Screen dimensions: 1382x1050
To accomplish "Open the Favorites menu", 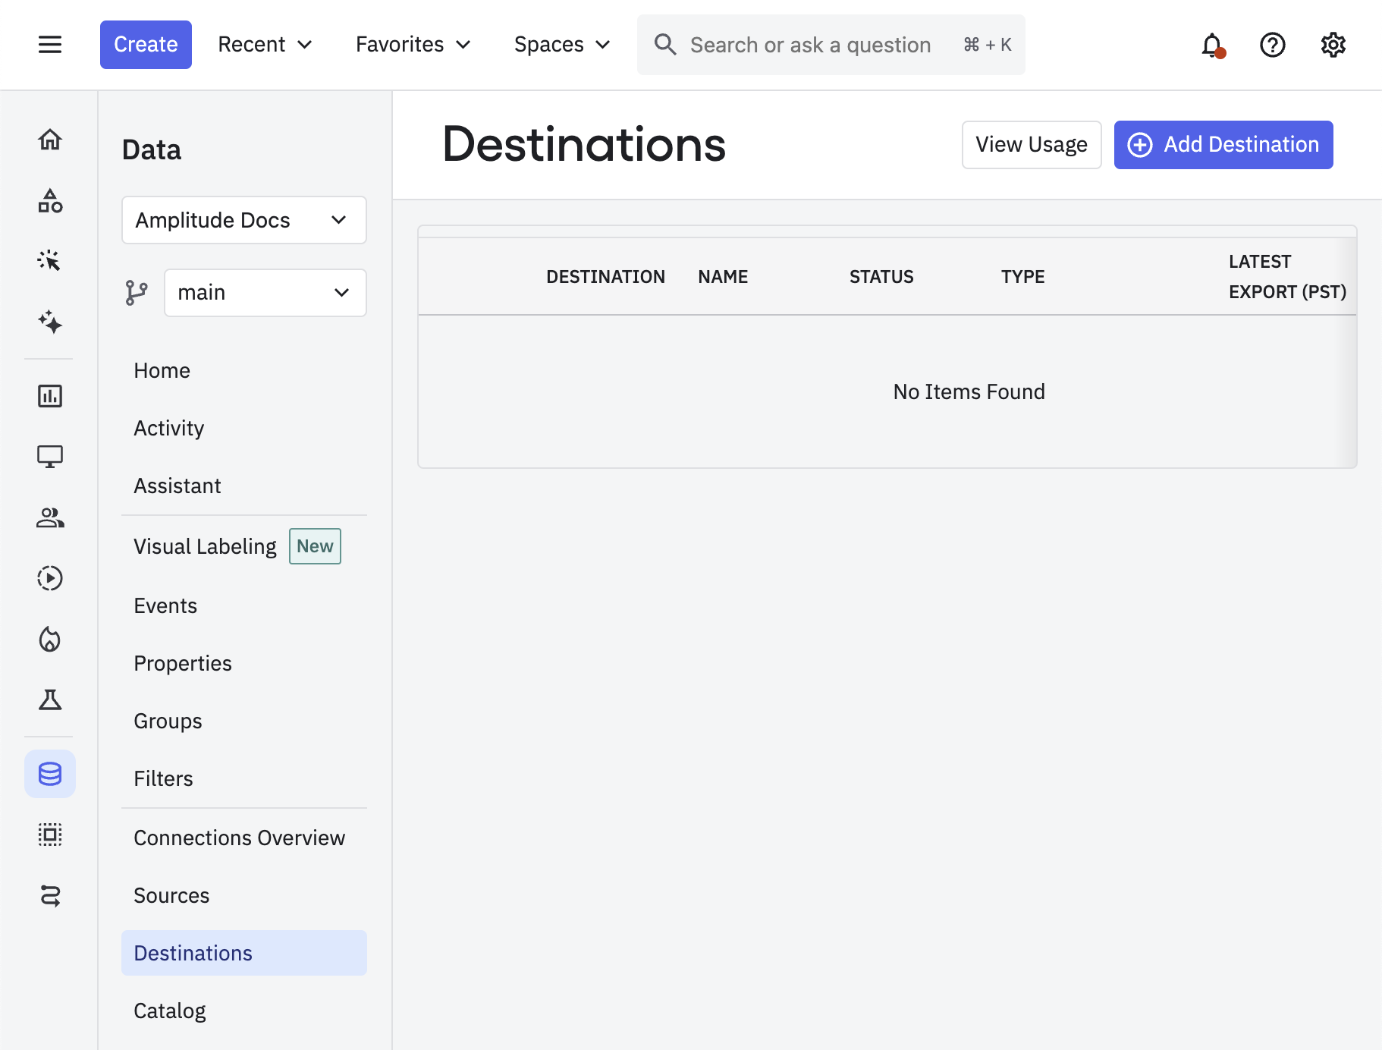I will pos(412,44).
